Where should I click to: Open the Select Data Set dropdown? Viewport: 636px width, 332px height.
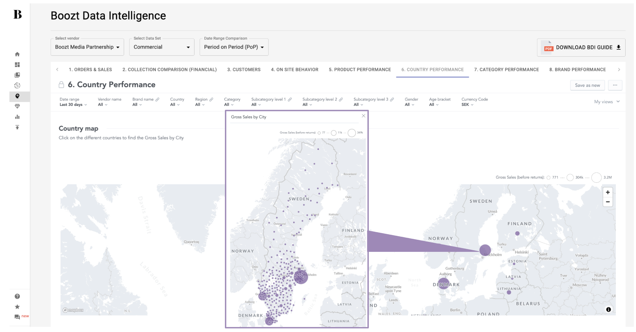pos(162,47)
